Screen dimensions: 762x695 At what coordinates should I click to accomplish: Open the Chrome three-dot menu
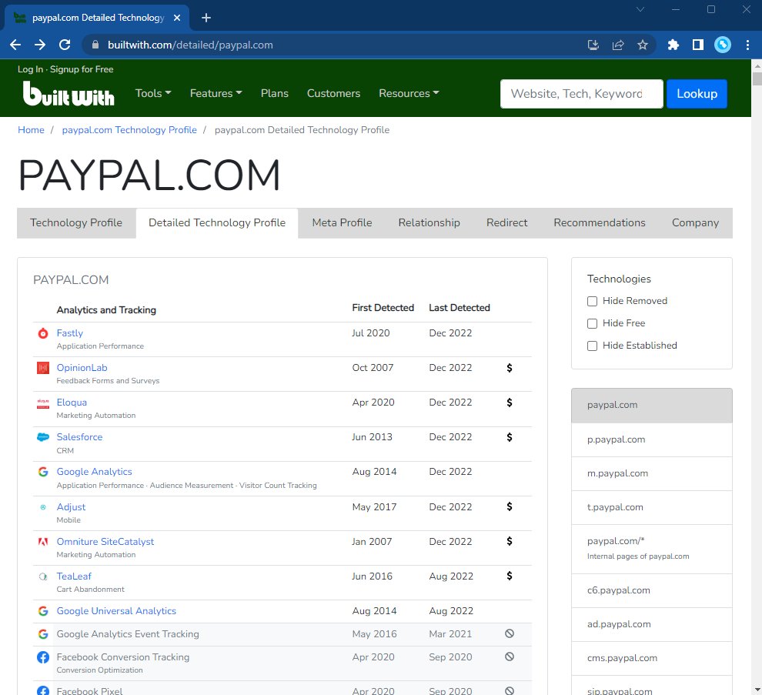(747, 45)
